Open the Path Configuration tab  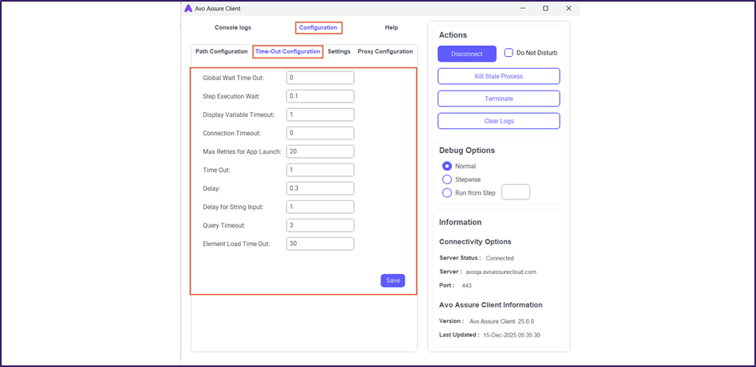(221, 52)
